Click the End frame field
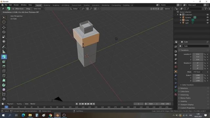This screenshot has width=210, height=118. tap(165, 104)
